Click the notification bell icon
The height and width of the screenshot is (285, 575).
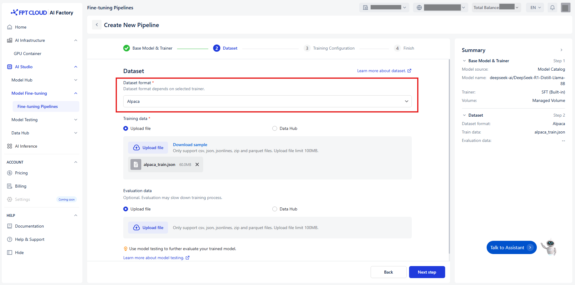[552, 8]
